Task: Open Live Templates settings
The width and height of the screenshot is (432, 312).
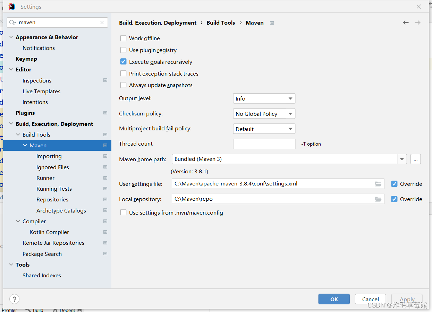Action: click(41, 91)
